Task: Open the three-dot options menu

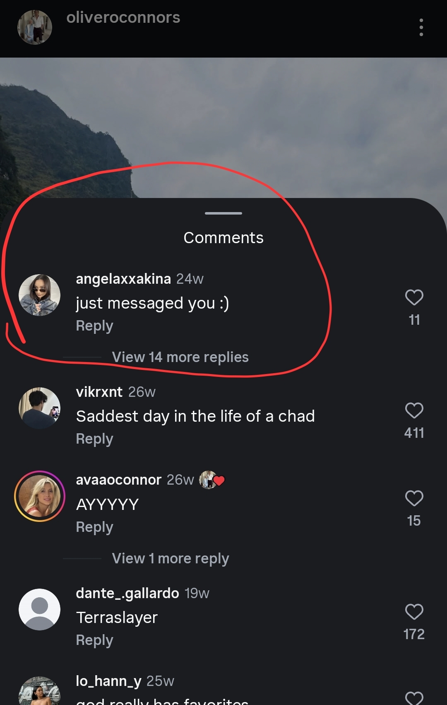Action: (421, 27)
